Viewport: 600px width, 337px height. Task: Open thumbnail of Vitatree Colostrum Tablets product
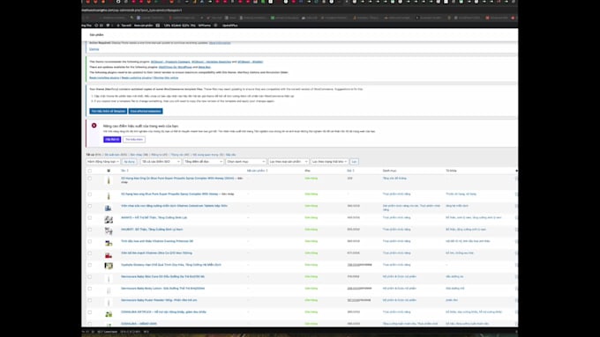109,208
